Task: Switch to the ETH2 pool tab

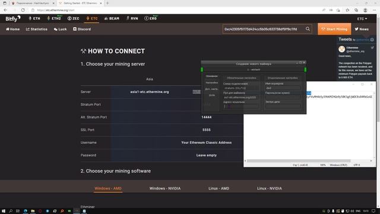Action: pos(54,18)
